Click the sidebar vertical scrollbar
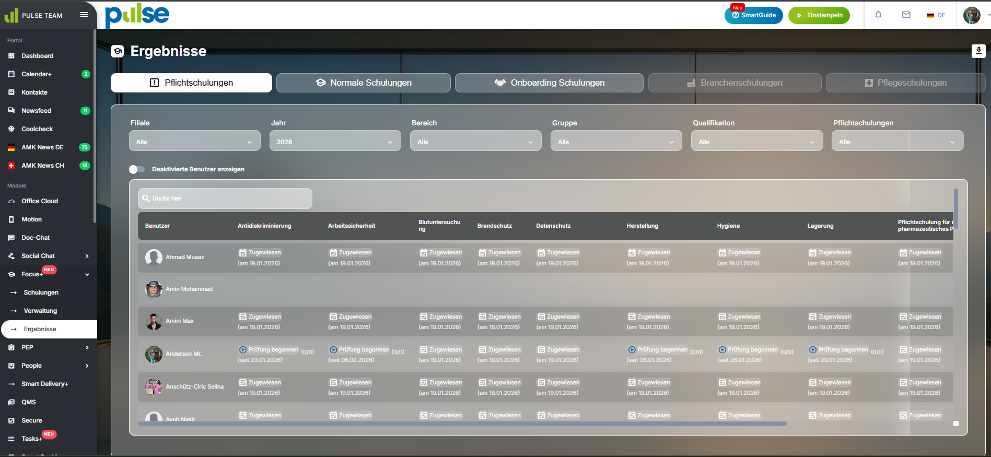The height and width of the screenshot is (457, 991). click(x=95, y=125)
